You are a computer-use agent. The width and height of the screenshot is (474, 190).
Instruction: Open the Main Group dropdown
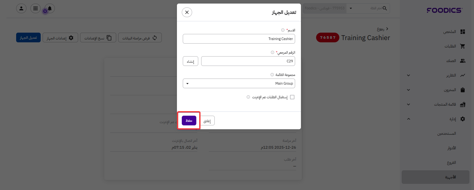click(x=239, y=83)
